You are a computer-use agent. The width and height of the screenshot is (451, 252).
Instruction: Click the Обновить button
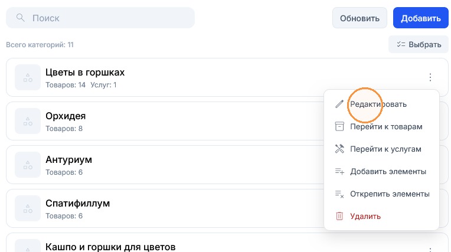(x=360, y=18)
